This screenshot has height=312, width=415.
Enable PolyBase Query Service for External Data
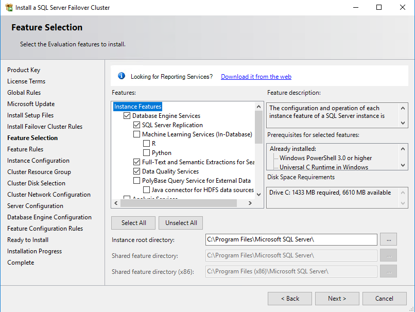tap(136, 181)
